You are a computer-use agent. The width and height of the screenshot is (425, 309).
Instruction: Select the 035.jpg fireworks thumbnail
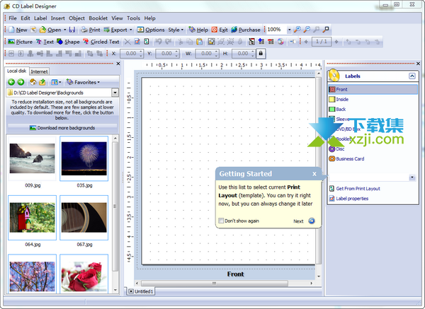[x=84, y=158]
